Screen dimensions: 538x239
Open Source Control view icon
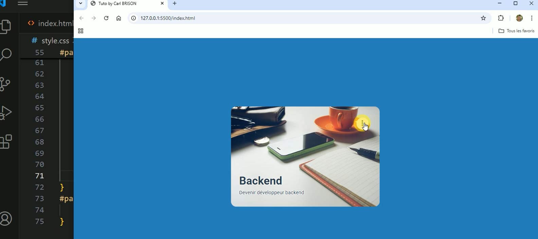5,84
